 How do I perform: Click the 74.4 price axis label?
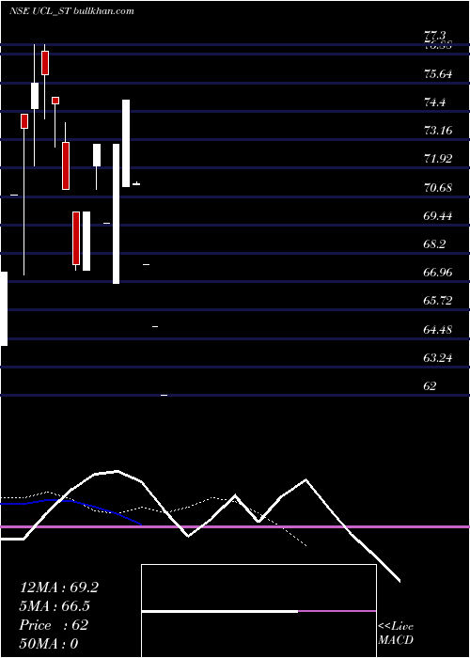click(434, 102)
